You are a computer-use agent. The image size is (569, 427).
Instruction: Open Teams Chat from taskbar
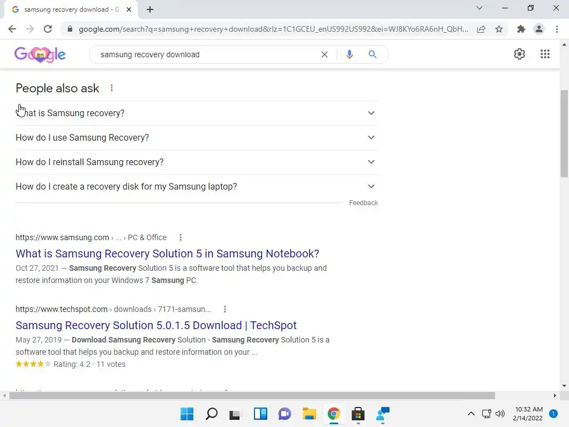(x=284, y=414)
